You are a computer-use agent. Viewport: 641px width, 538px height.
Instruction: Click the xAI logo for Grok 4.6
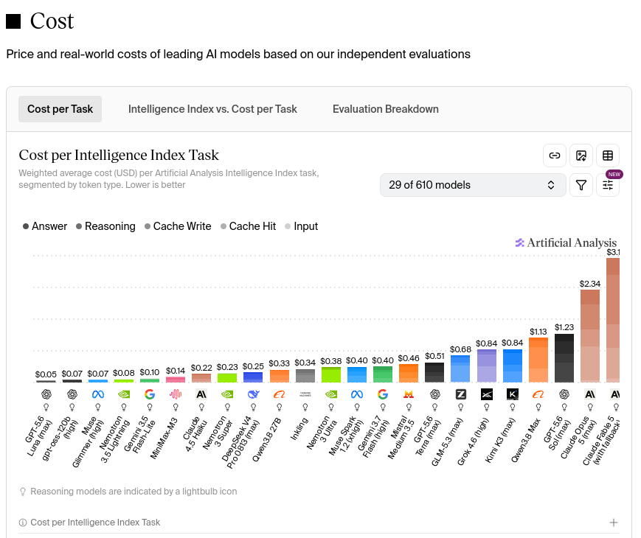click(487, 394)
